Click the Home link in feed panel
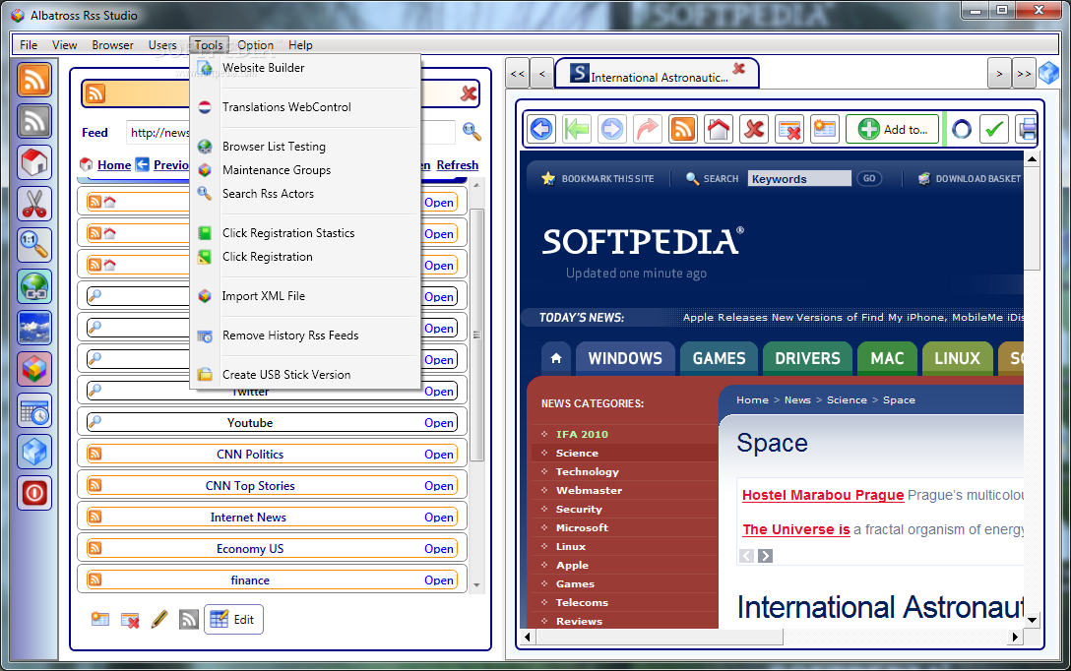 tap(114, 164)
